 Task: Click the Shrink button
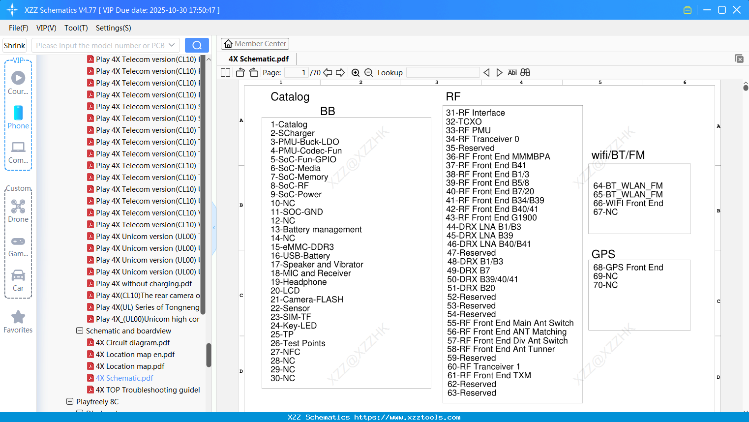click(15, 45)
